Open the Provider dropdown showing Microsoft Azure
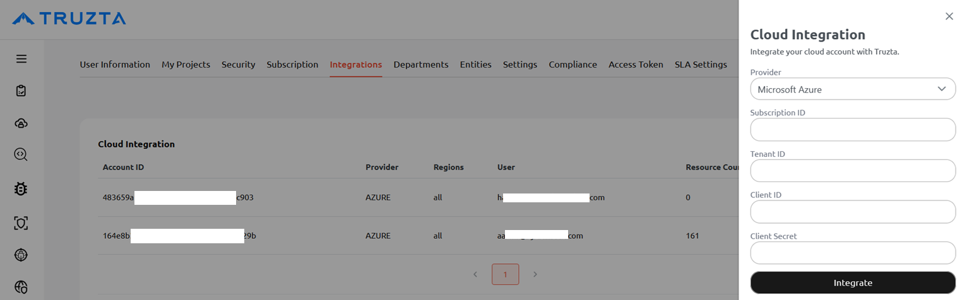Image resolution: width=967 pixels, height=300 pixels. pos(853,89)
